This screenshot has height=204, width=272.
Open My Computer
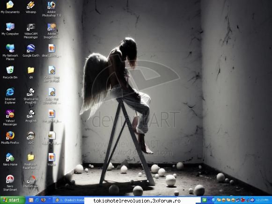(x=10, y=29)
